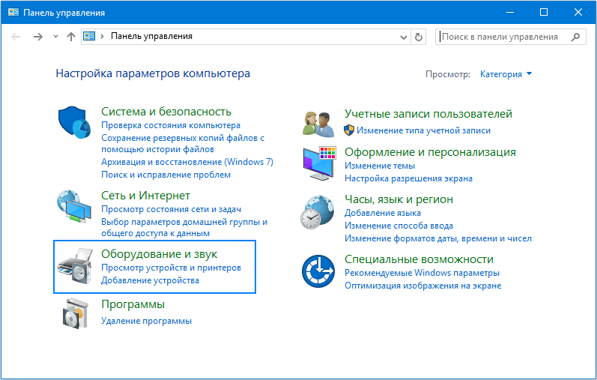Click the Clock, Language and Region icon
Image resolution: width=597 pixels, height=380 pixels.
coord(318,214)
